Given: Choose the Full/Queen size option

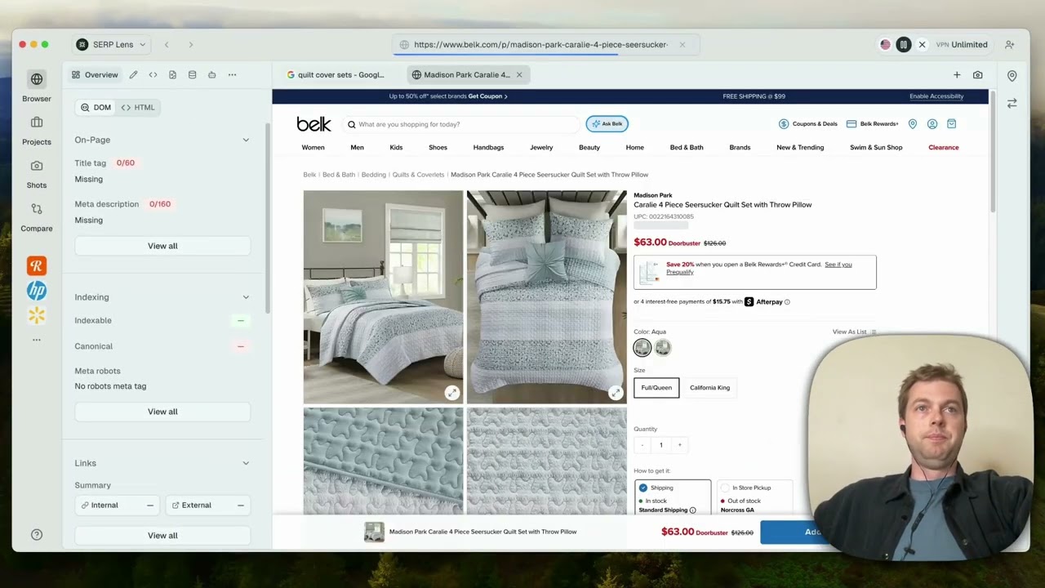Looking at the screenshot, I should coord(656,388).
